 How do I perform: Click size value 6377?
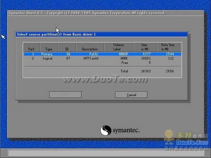(x=147, y=54)
